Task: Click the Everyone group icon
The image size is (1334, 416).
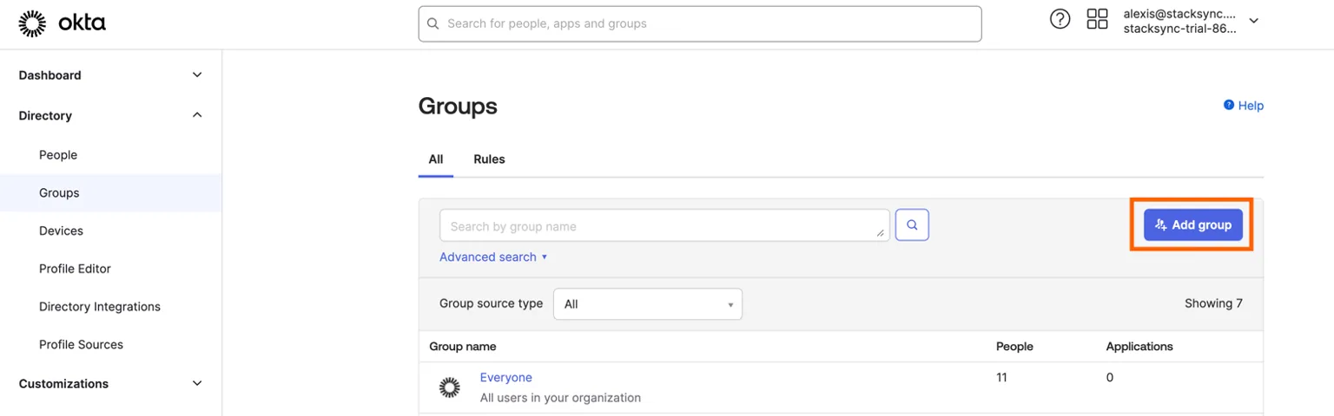Action: [449, 387]
